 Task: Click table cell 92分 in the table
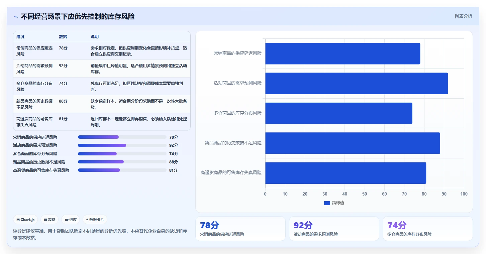point(63,66)
